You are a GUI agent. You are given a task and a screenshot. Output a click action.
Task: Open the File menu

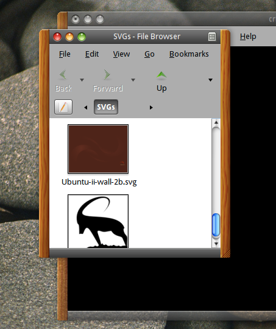(x=65, y=54)
